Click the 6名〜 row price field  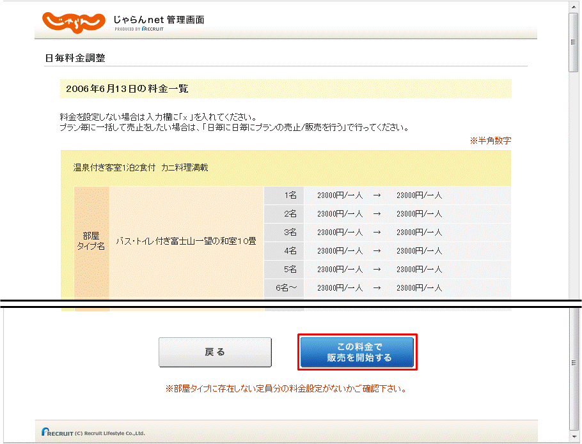click(x=339, y=287)
